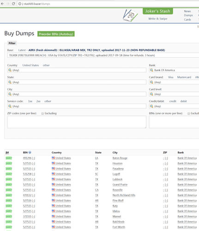Tick the Excluding checkbox for ZIP codes
Image resolution: width=199 pixels, height=231 pixels.
tap(42, 114)
